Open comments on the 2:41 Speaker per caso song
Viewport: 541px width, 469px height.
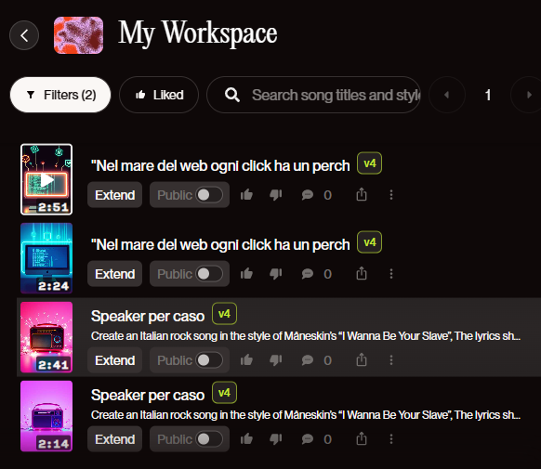pos(307,360)
